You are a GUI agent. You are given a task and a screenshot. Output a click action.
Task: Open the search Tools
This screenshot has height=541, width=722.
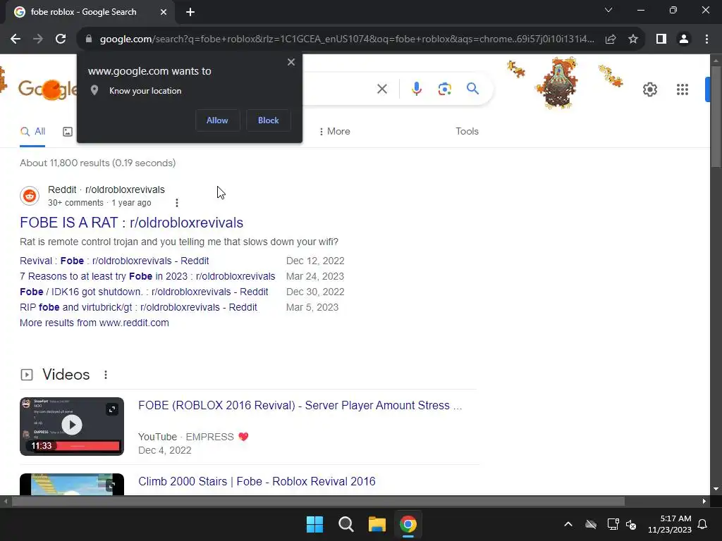pos(467,131)
